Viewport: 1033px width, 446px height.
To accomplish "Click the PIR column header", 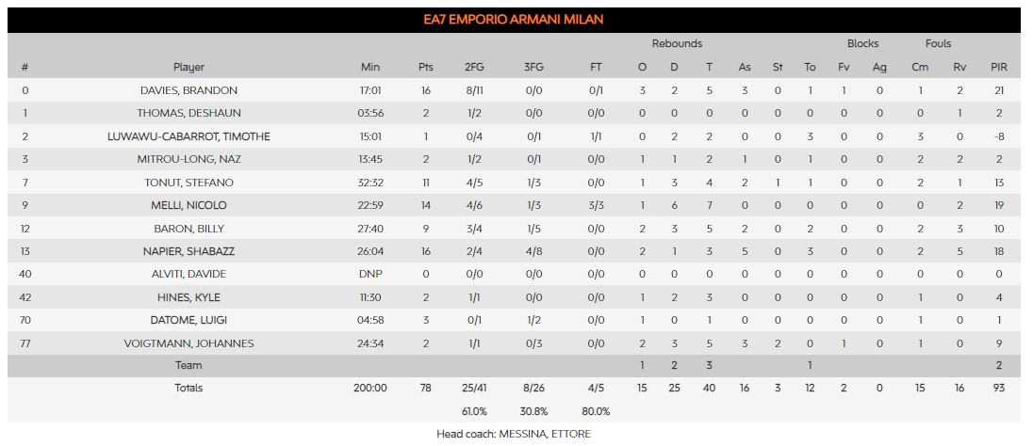I will 999,67.
